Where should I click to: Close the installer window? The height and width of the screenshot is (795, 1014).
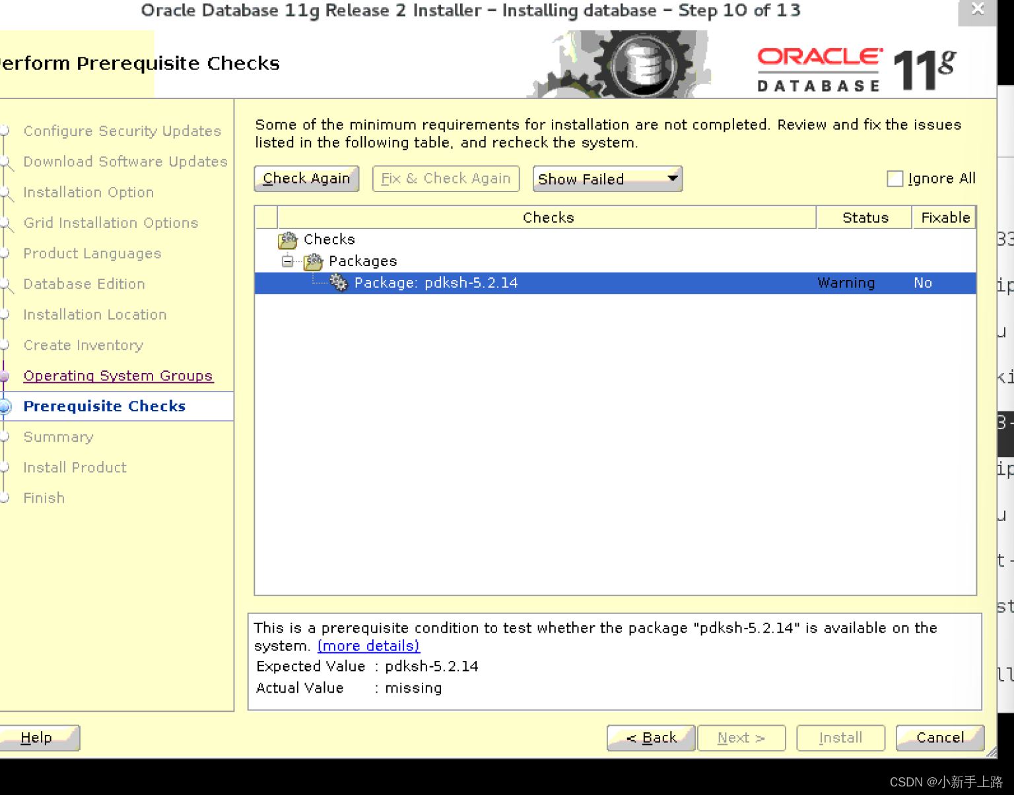977,10
